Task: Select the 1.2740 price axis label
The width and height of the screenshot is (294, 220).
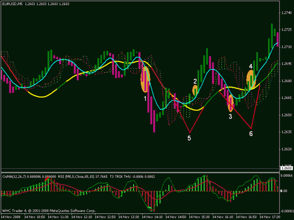Action: coord(286,13)
